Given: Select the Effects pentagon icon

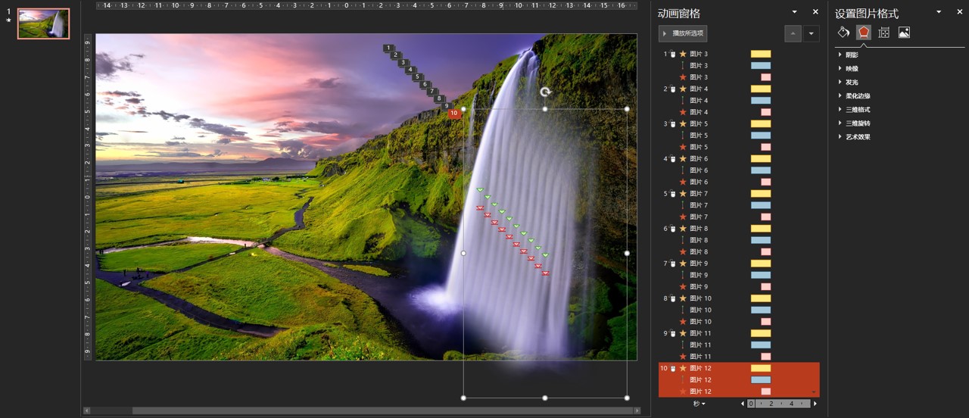Looking at the screenshot, I should tap(863, 32).
